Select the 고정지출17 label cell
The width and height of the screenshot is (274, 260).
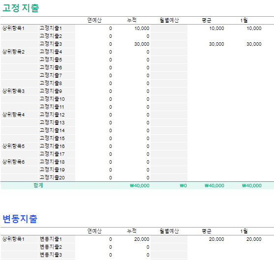coord(57,154)
